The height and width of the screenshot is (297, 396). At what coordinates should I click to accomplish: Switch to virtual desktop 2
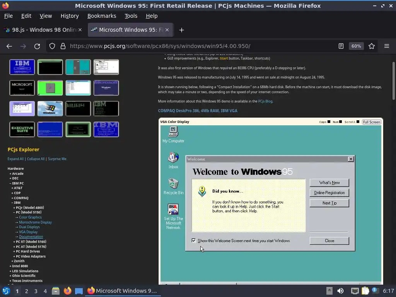(x=27, y=291)
